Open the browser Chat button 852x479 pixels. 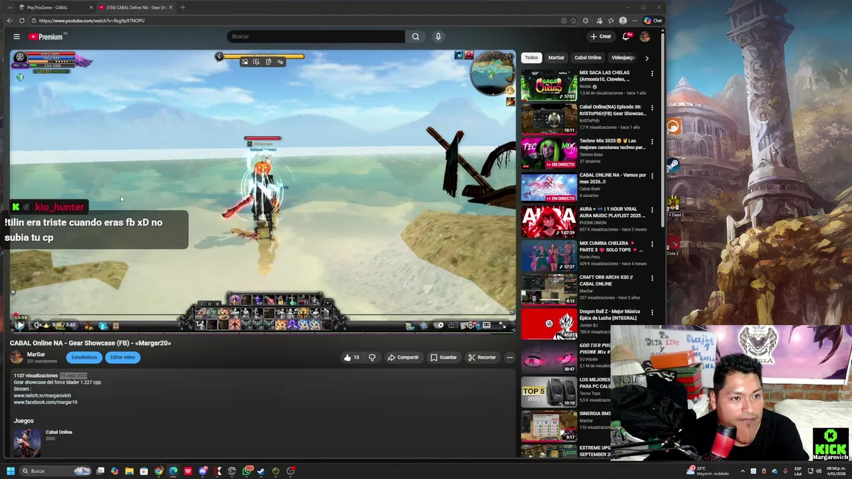click(653, 21)
